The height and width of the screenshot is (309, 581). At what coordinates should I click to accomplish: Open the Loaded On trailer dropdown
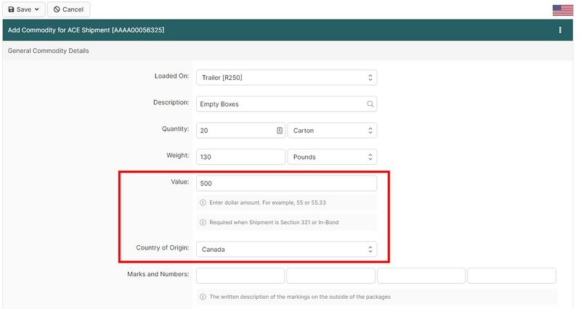tap(286, 78)
